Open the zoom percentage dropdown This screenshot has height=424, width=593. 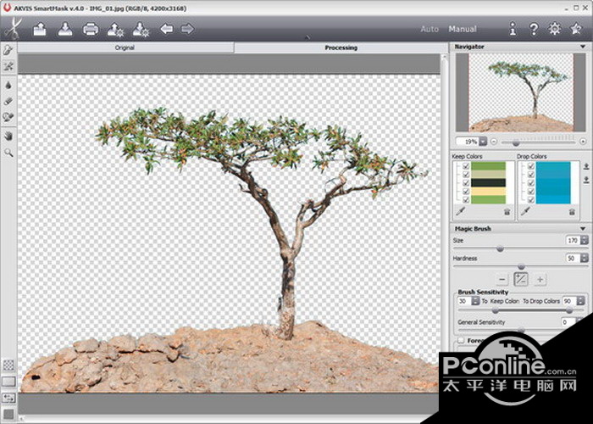[x=483, y=141]
